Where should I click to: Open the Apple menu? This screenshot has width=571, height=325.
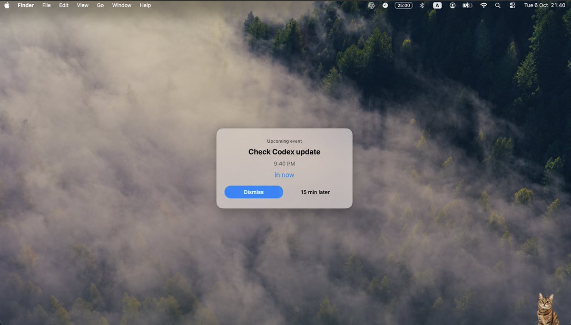(x=7, y=5)
